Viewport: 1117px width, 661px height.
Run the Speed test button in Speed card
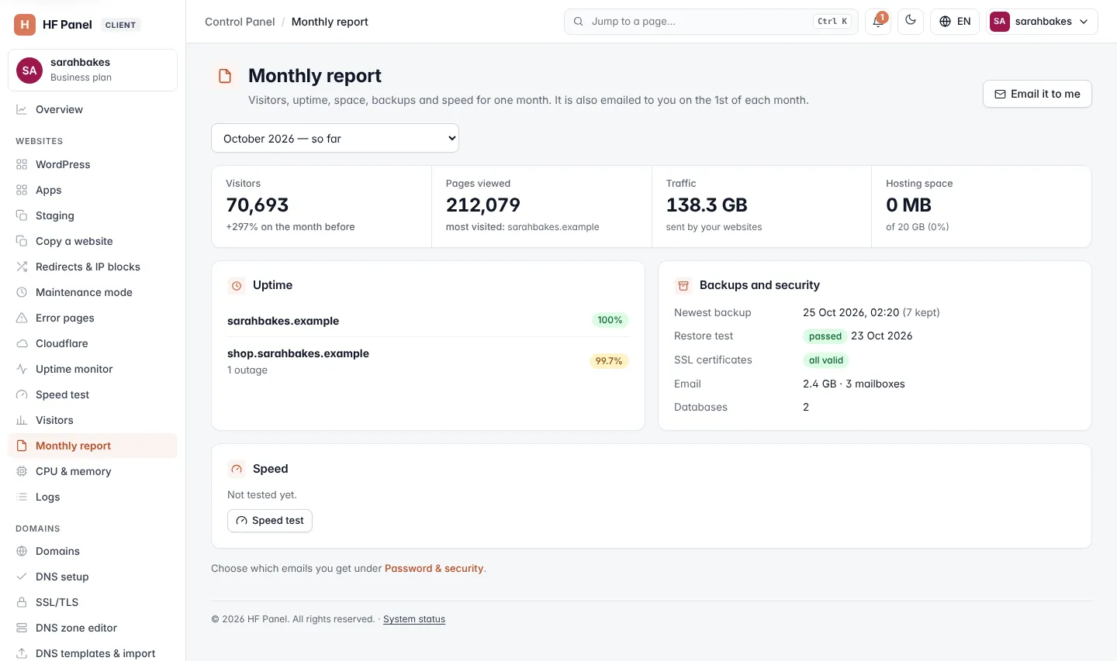[x=270, y=521]
